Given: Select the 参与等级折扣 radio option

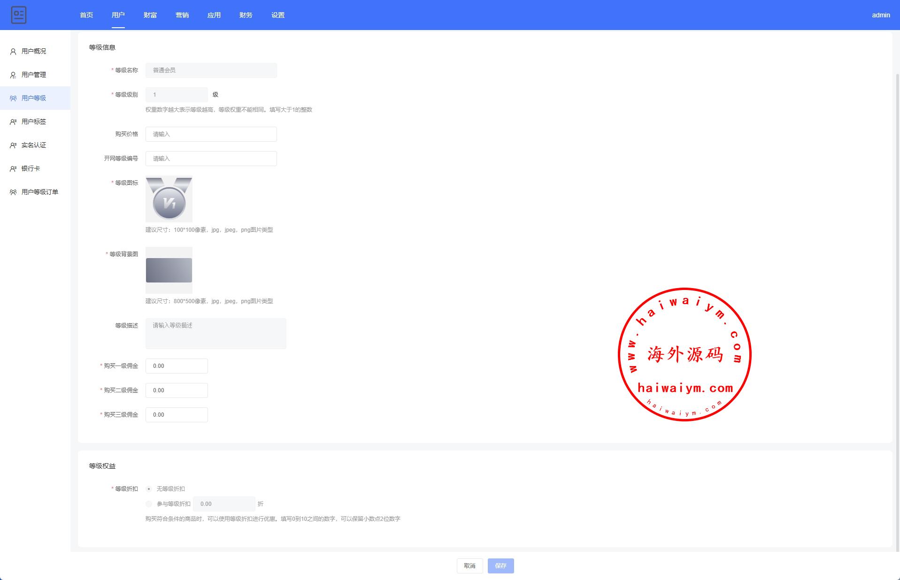Looking at the screenshot, I should pos(149,504).
